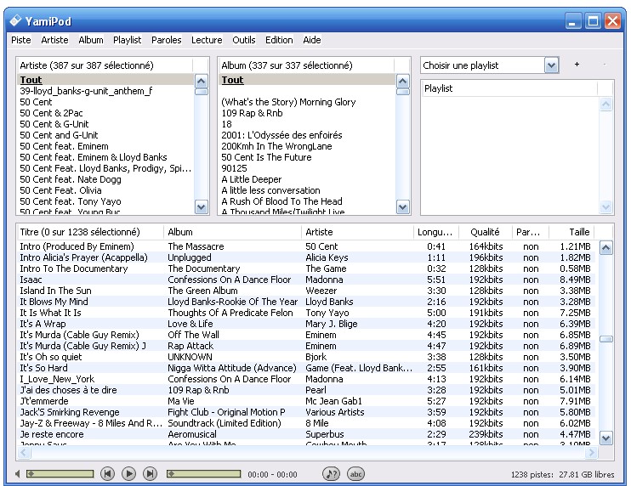
Task: Sort by Qualité column header
Action: pyautogui.click(x=484, y=232)
